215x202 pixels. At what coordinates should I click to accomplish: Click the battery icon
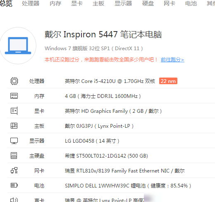(x=14, y=185)
